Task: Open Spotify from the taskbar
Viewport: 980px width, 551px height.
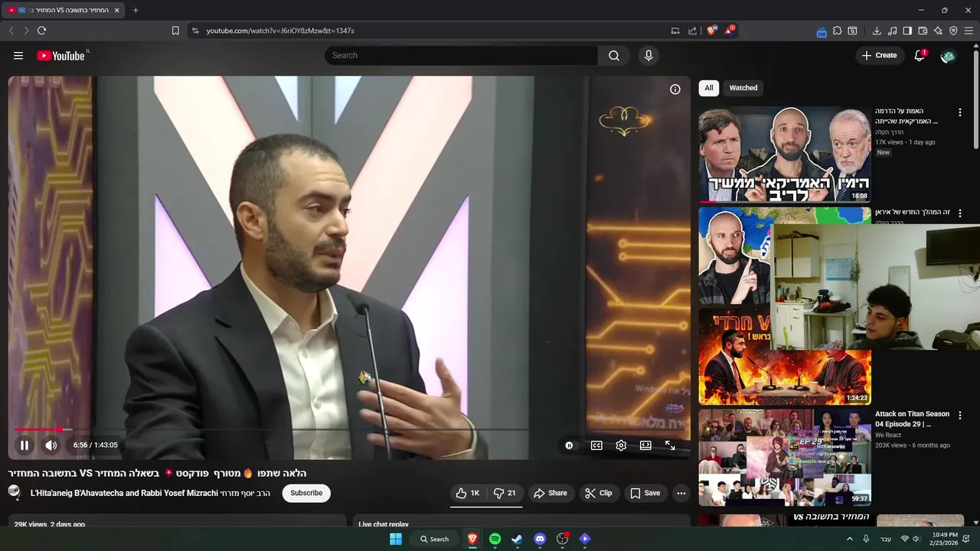Action: (x=495, y=539)
